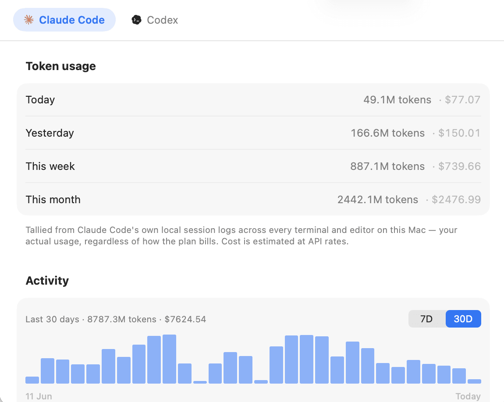504x402 pixels.
Task: Click the 887.1M tokens value
Action: [387, 166]
